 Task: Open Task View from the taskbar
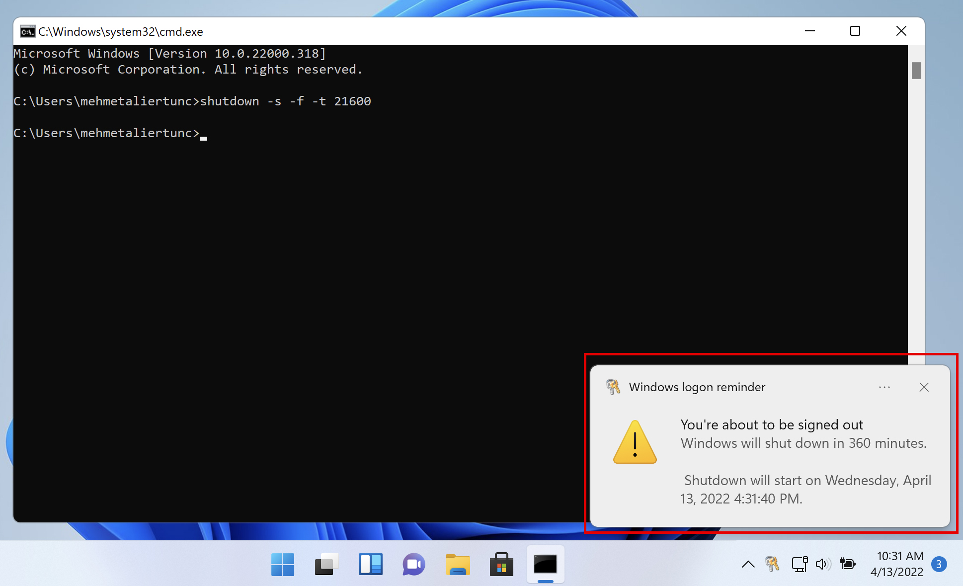tap(326, 564)
